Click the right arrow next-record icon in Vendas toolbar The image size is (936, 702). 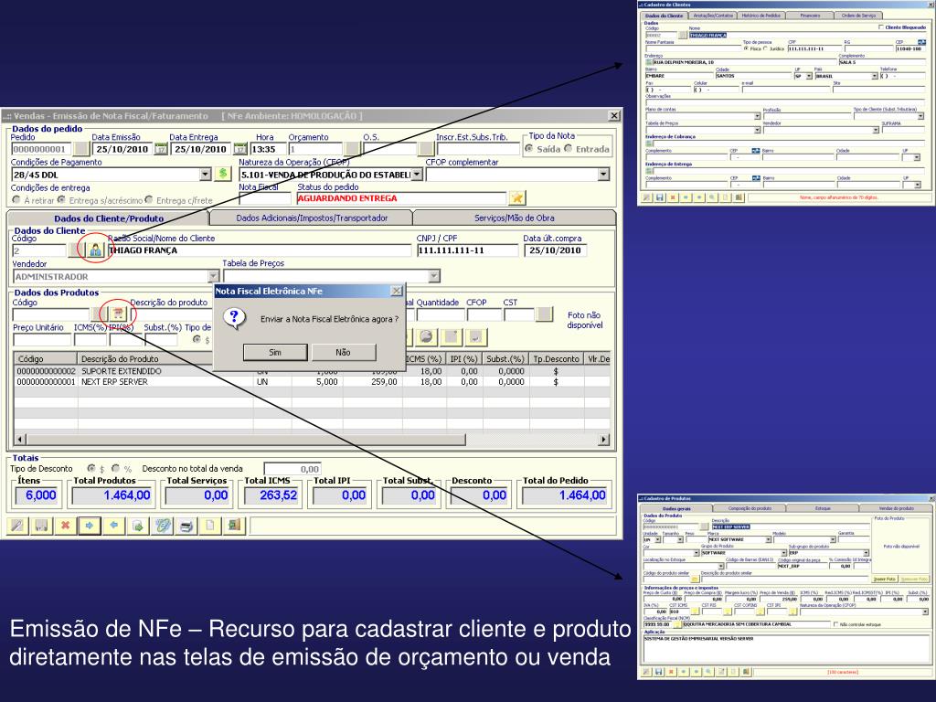(x=90, y=526)
